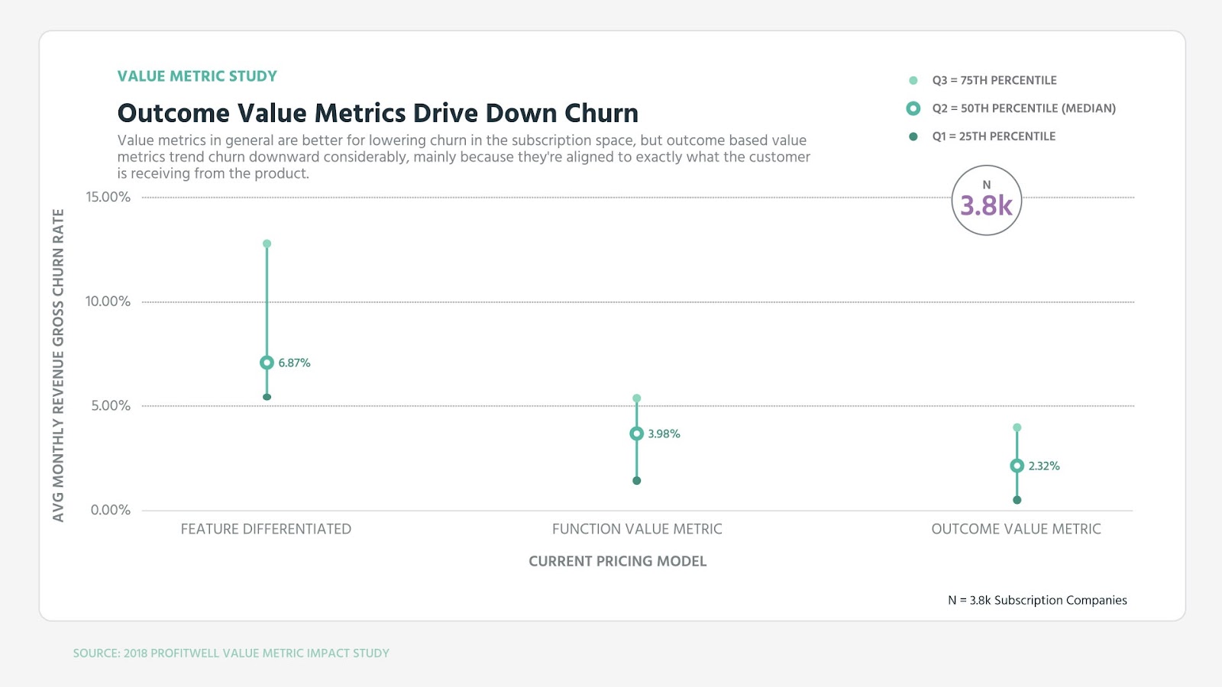Click the Q2 median legend ring icon
Image resolution: width=1222 pixels, height=687 pixels.
tap(913, 108)
